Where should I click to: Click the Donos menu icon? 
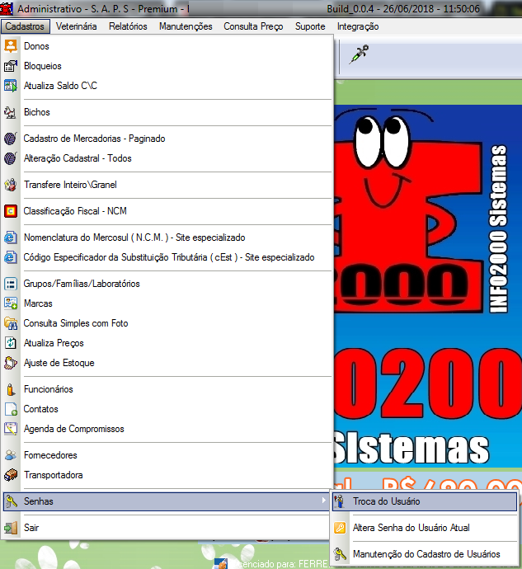(11, 46)
